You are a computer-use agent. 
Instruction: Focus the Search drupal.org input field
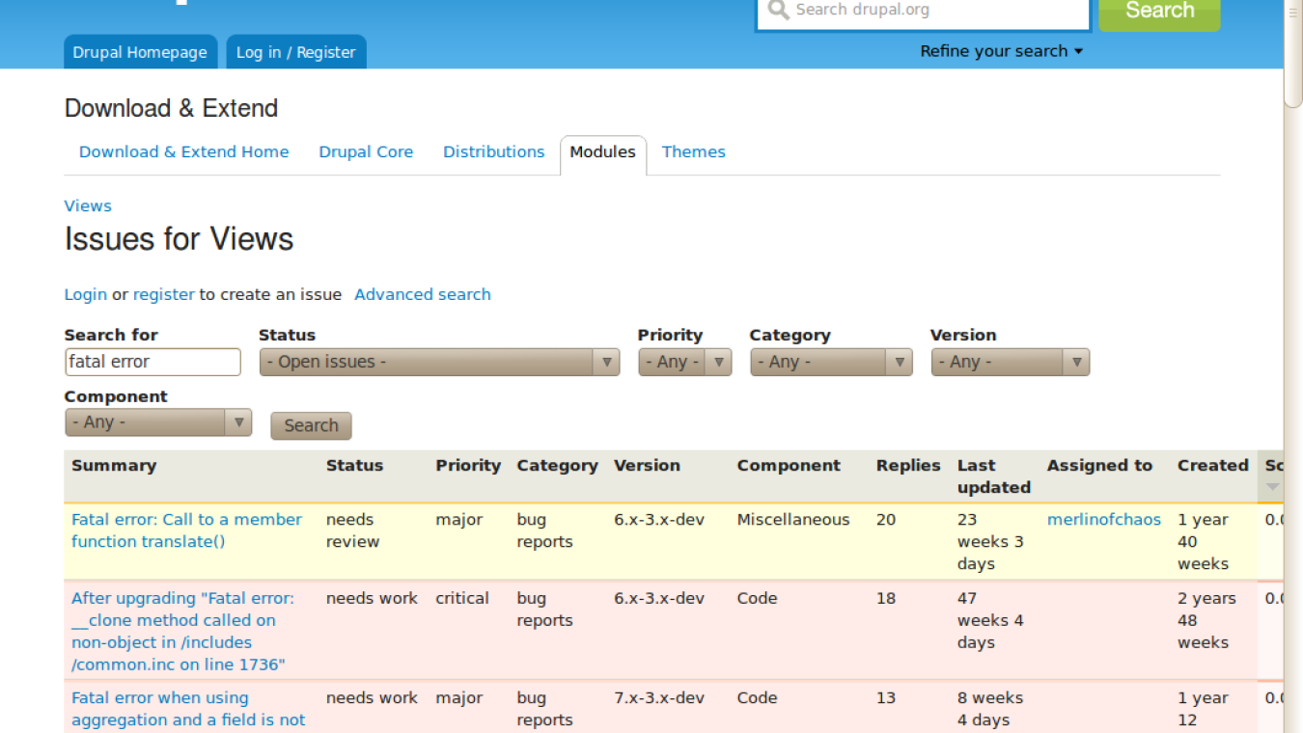(x=923, y=12)
